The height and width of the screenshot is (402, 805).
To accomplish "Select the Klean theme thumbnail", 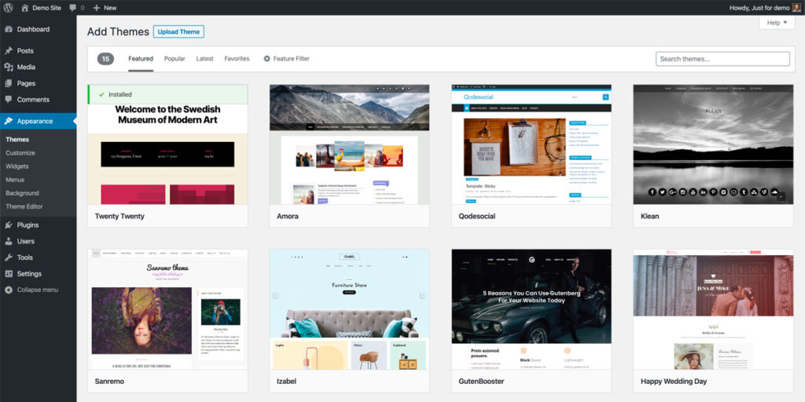I will point(713,144).
